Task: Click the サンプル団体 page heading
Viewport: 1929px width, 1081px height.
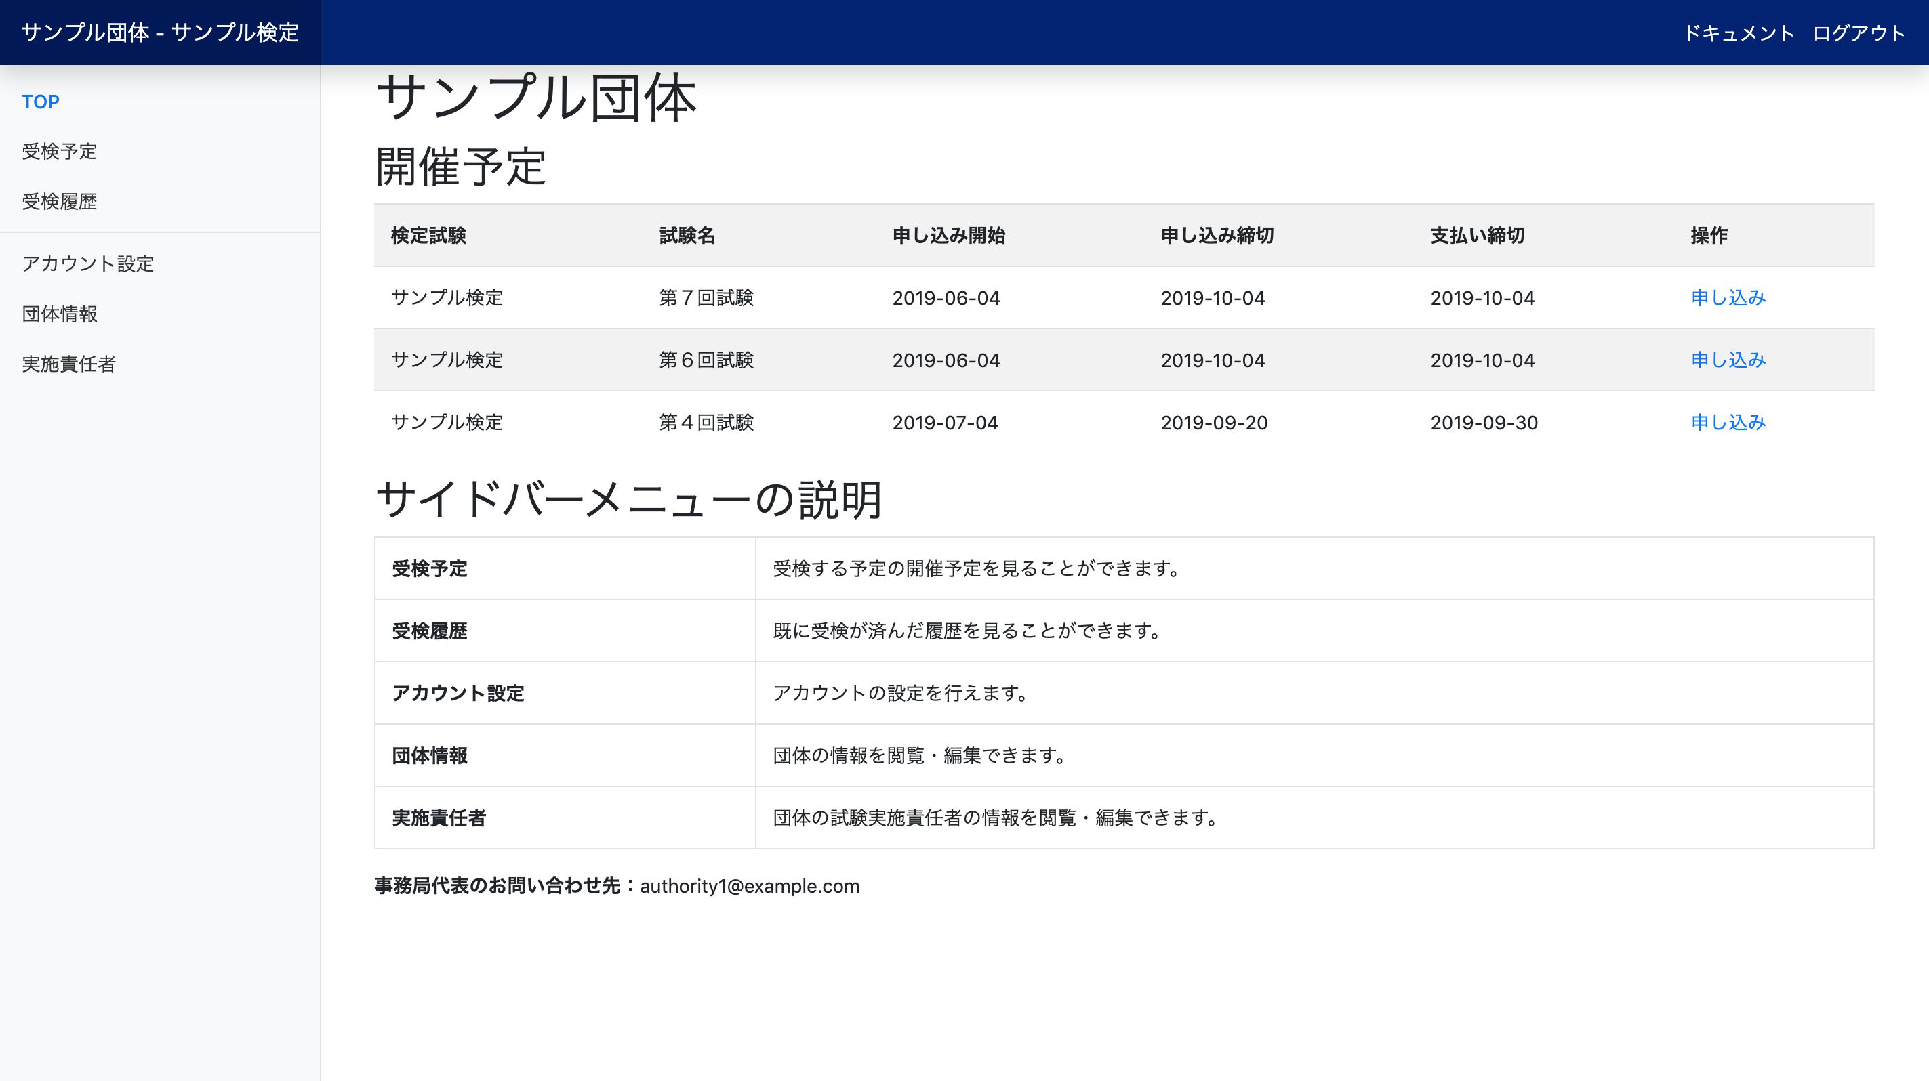Action: [x=536, y=98]
